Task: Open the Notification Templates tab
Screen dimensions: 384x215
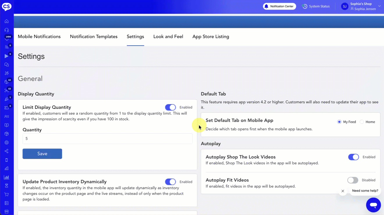Action: pos(94,37)
